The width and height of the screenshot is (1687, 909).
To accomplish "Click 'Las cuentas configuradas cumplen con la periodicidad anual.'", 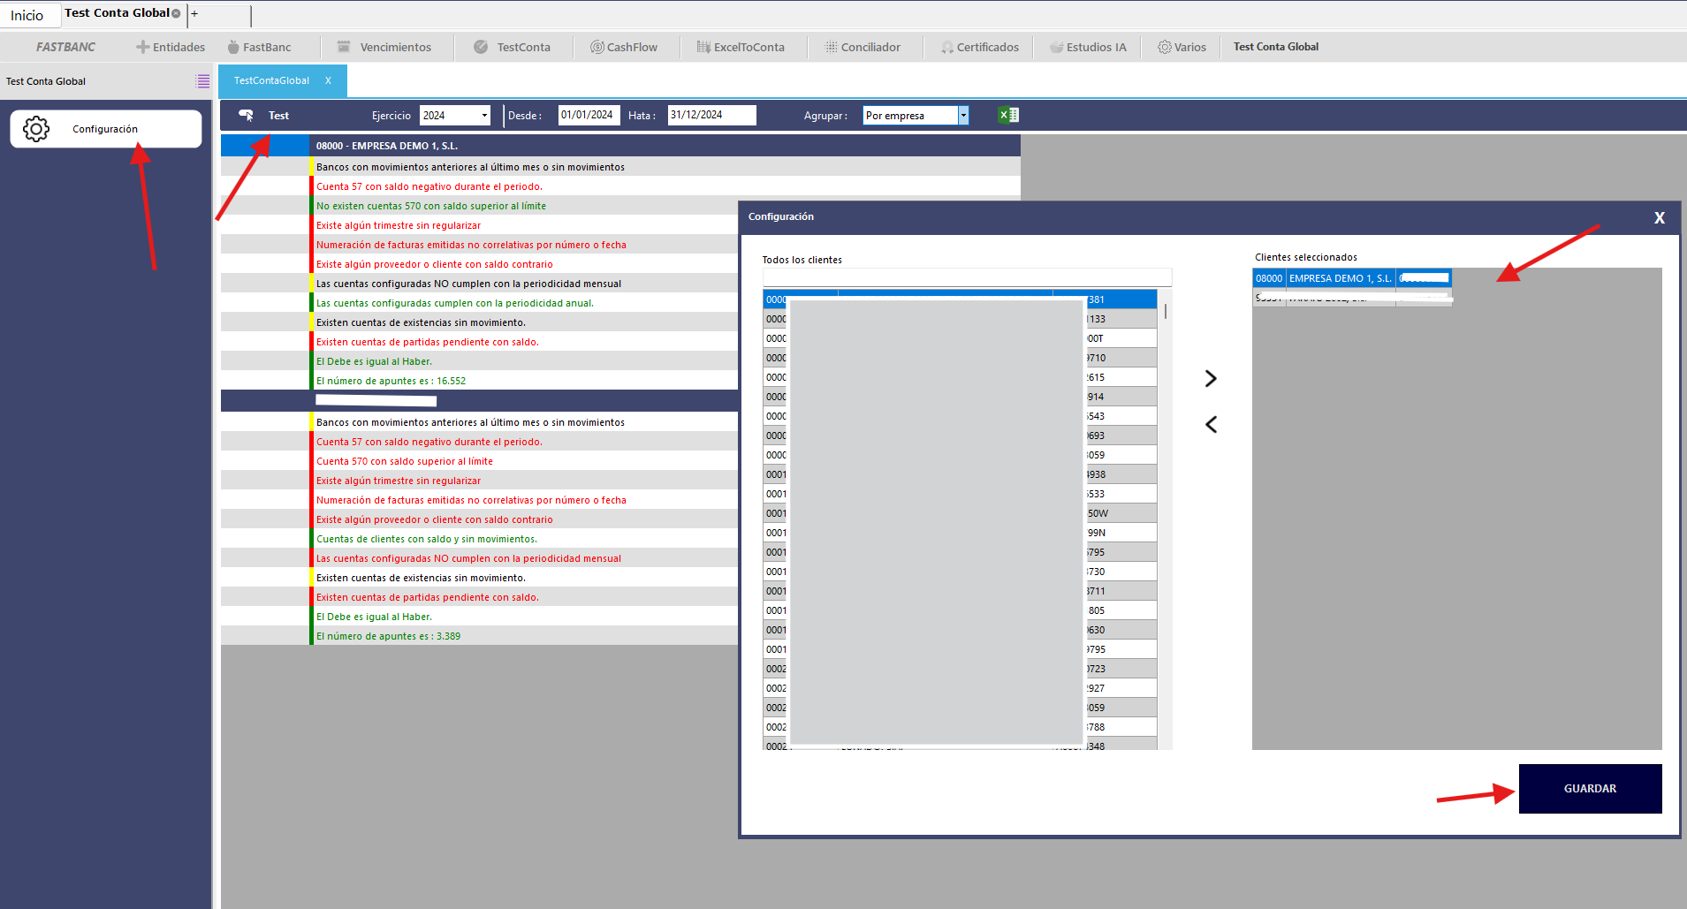I will point(455,303).
